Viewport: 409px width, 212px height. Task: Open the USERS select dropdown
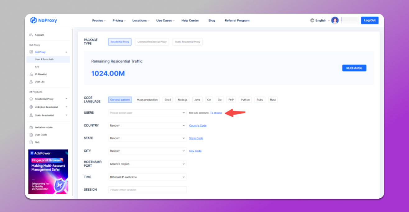pos(147,113)
